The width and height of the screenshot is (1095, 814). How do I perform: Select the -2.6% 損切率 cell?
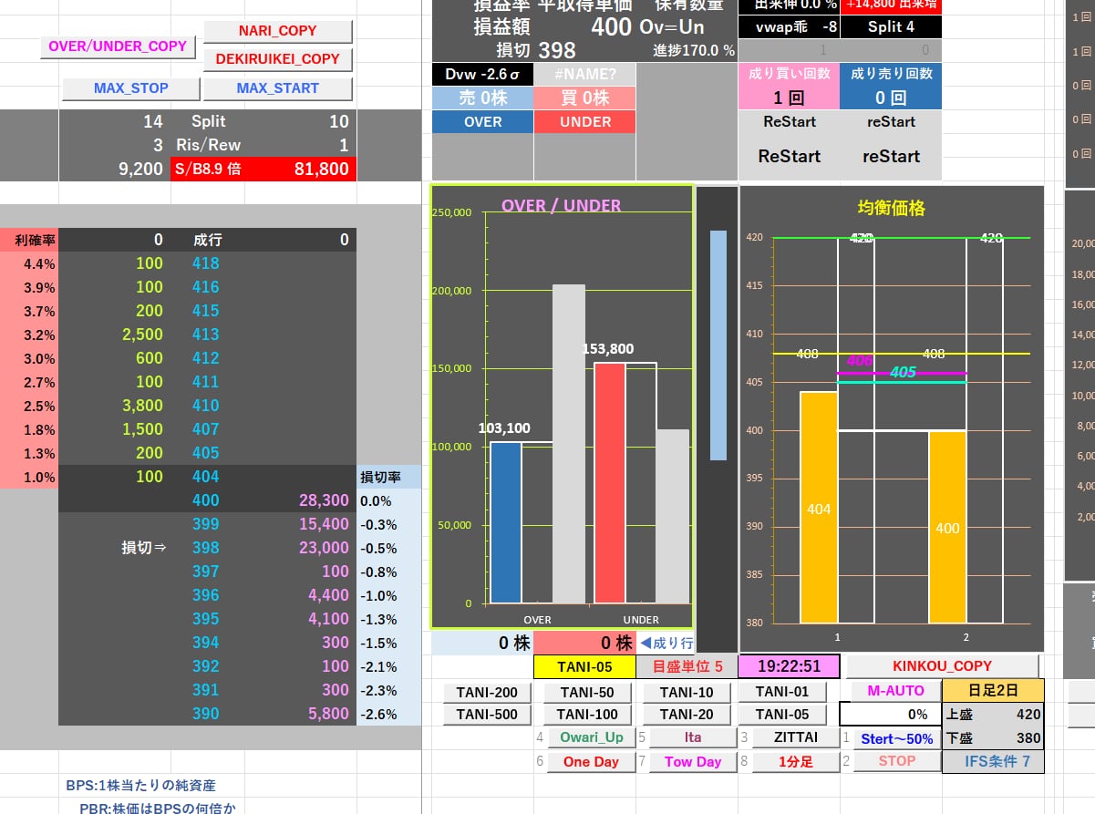pos(389,714)
